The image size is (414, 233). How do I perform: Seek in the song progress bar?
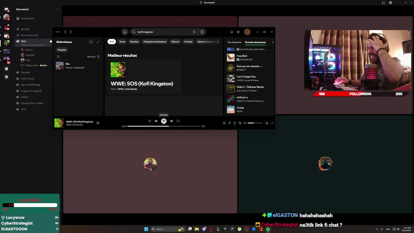[x=164, y=126]
